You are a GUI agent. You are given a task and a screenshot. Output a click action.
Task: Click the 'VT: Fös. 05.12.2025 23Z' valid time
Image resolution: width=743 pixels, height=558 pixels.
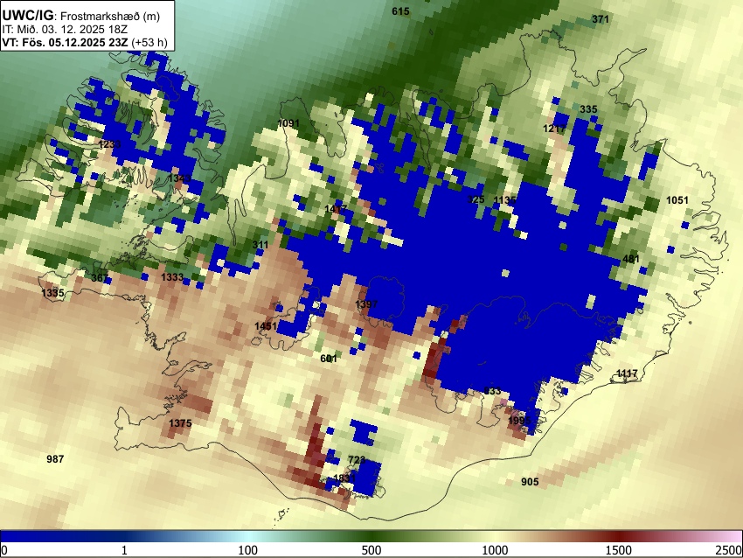(65, 43)
